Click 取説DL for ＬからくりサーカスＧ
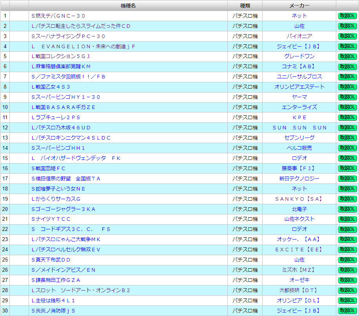 coord(347,199)
